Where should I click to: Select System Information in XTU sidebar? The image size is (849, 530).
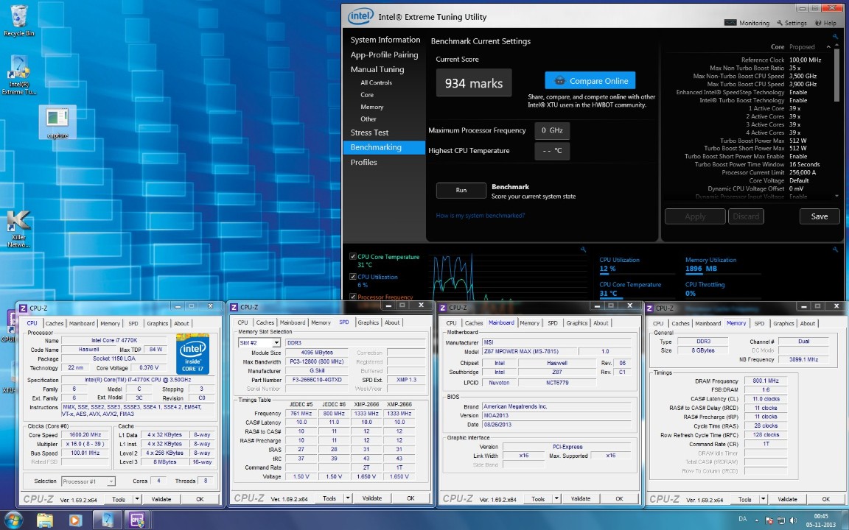[385, 40]
